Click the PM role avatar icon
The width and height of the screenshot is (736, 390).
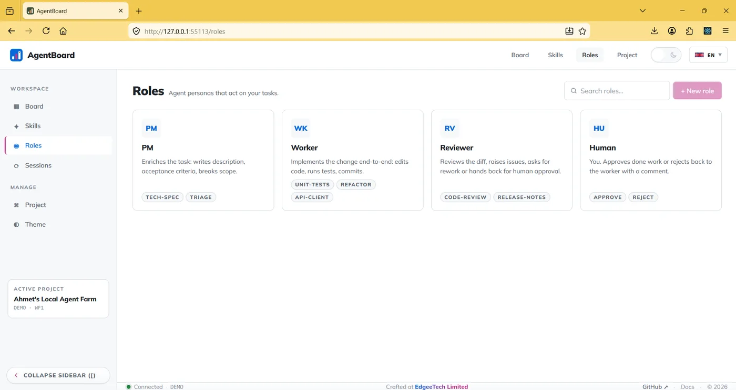tap(151, 128)
